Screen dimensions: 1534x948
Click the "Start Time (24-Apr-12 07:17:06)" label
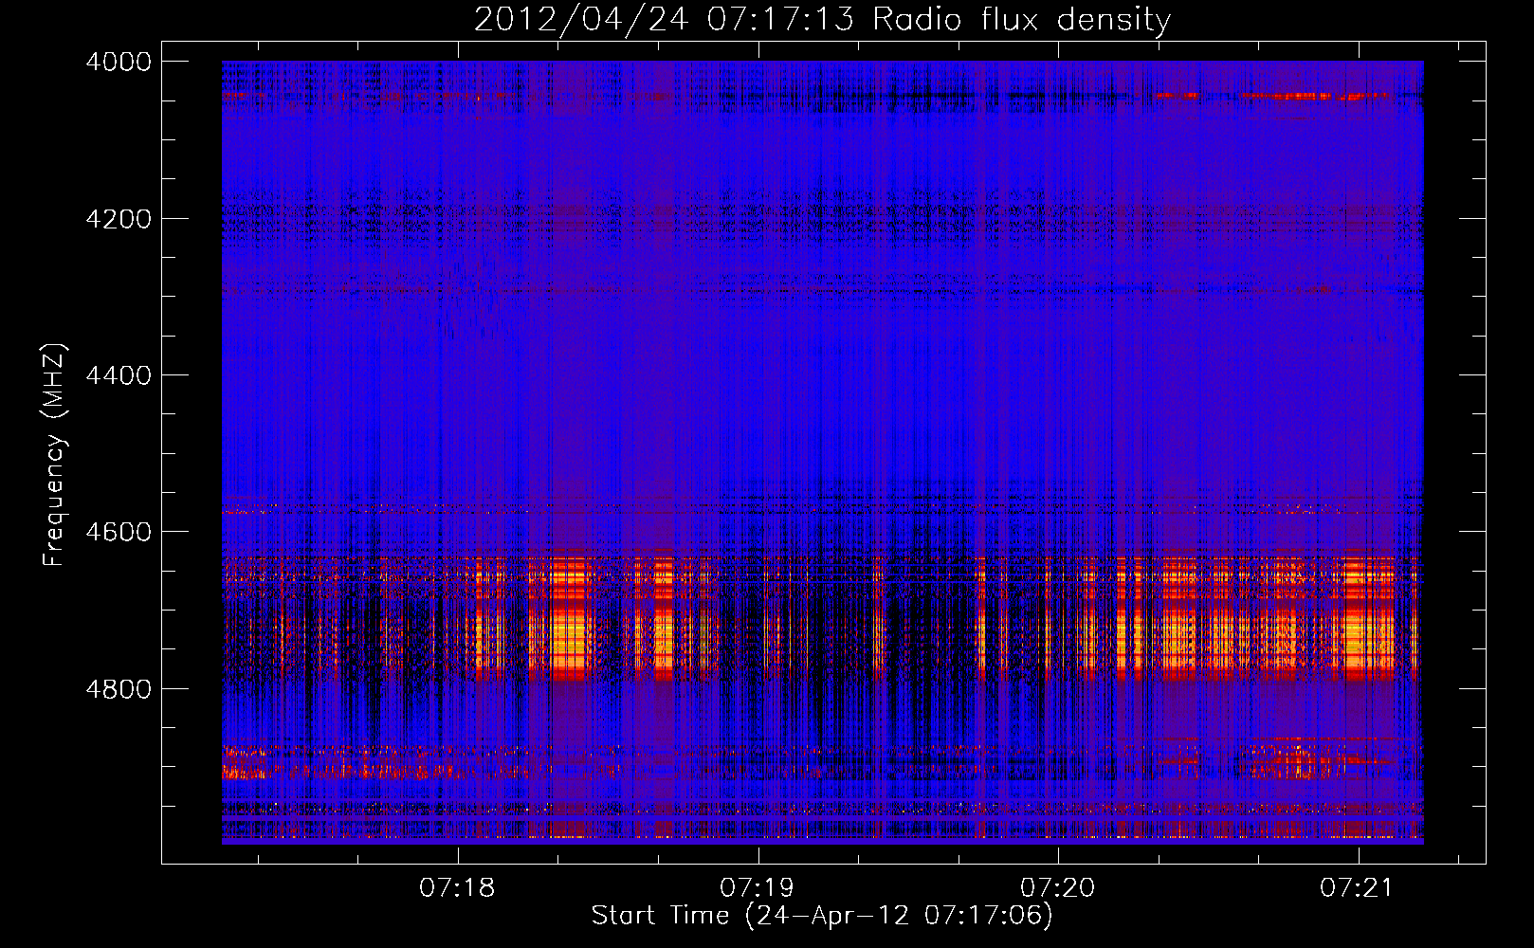click(822, 916)
